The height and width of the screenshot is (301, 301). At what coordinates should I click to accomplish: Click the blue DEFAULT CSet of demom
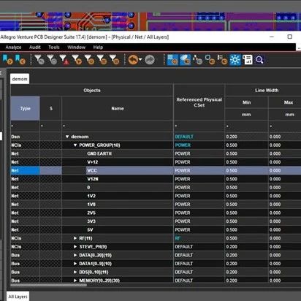(184, 137)
